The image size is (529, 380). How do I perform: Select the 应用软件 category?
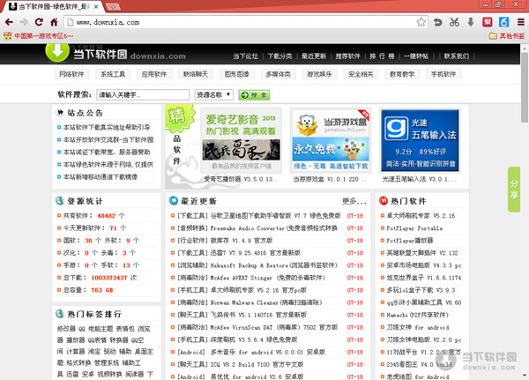(154, 74)
